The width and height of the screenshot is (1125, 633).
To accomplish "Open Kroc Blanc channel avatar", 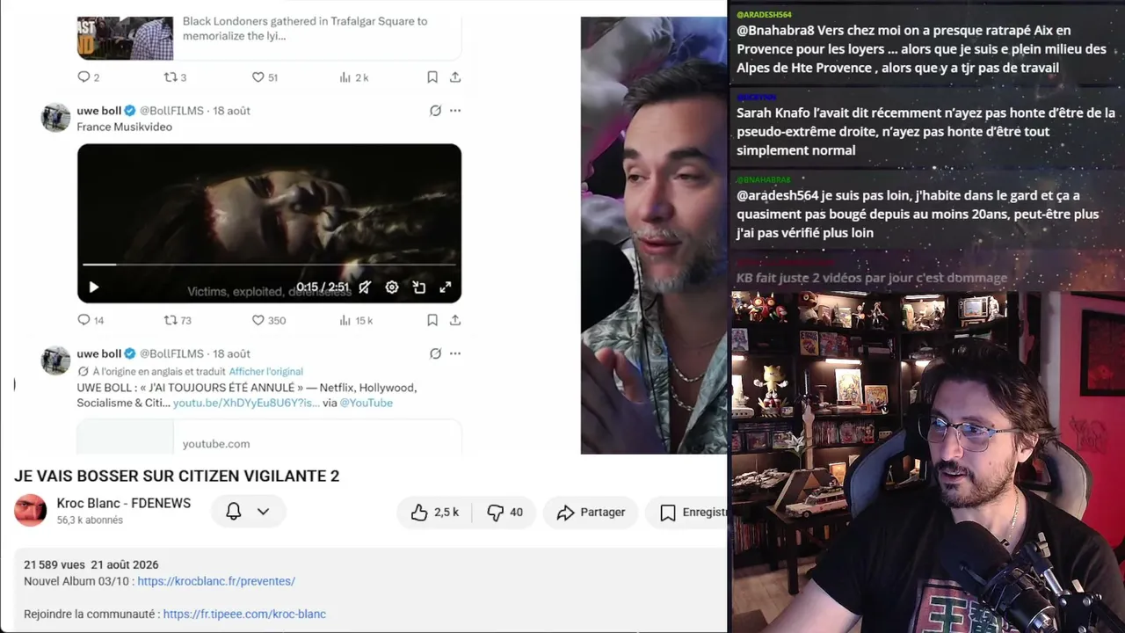I will click(31, 511).
